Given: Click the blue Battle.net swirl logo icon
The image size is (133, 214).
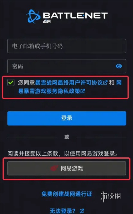Looking at the screenshot, I should 33,16.
